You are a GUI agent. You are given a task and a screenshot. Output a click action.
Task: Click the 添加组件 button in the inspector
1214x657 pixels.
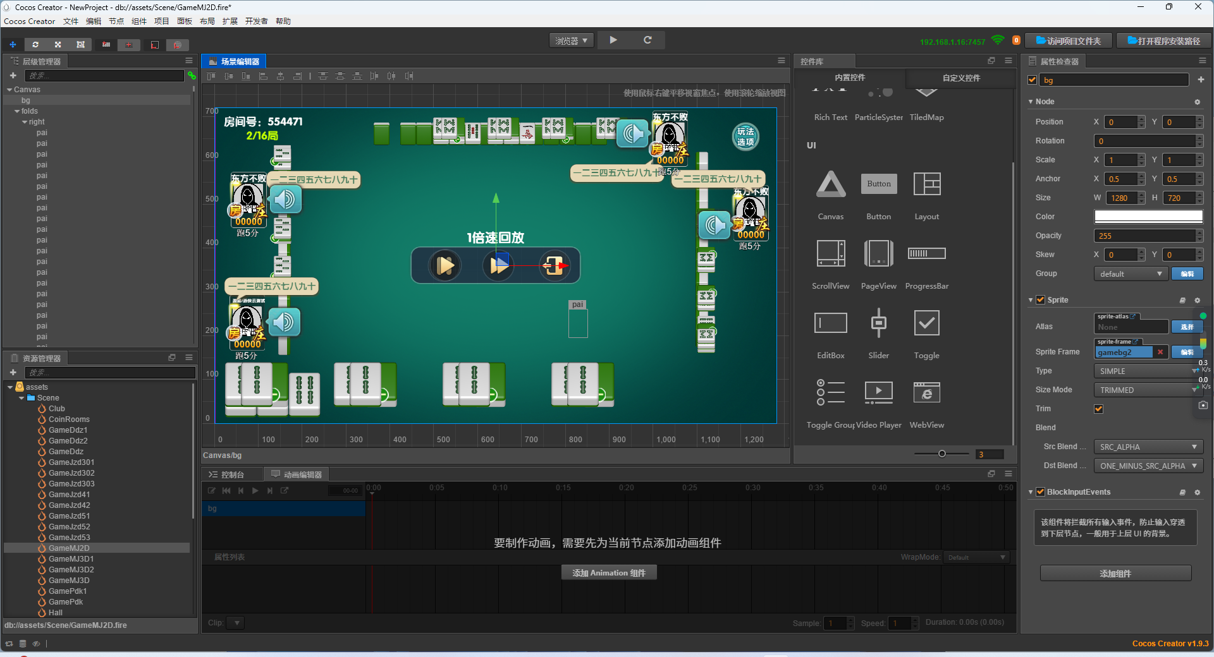pos(1115,574)
